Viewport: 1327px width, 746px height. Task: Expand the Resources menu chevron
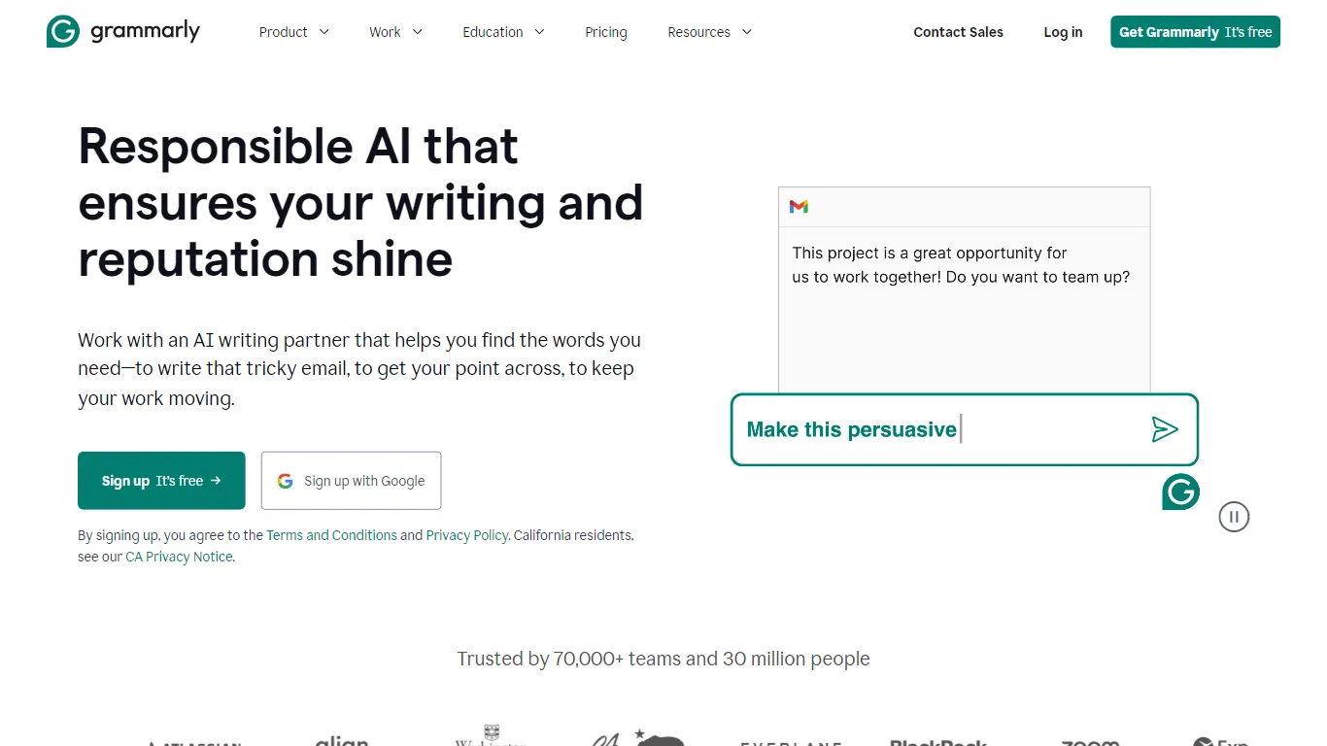click(x=747, y=32)
